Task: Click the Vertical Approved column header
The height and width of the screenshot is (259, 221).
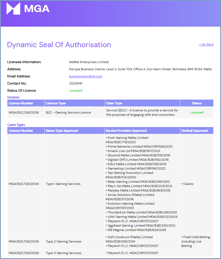Action: (x=197, y=131)
